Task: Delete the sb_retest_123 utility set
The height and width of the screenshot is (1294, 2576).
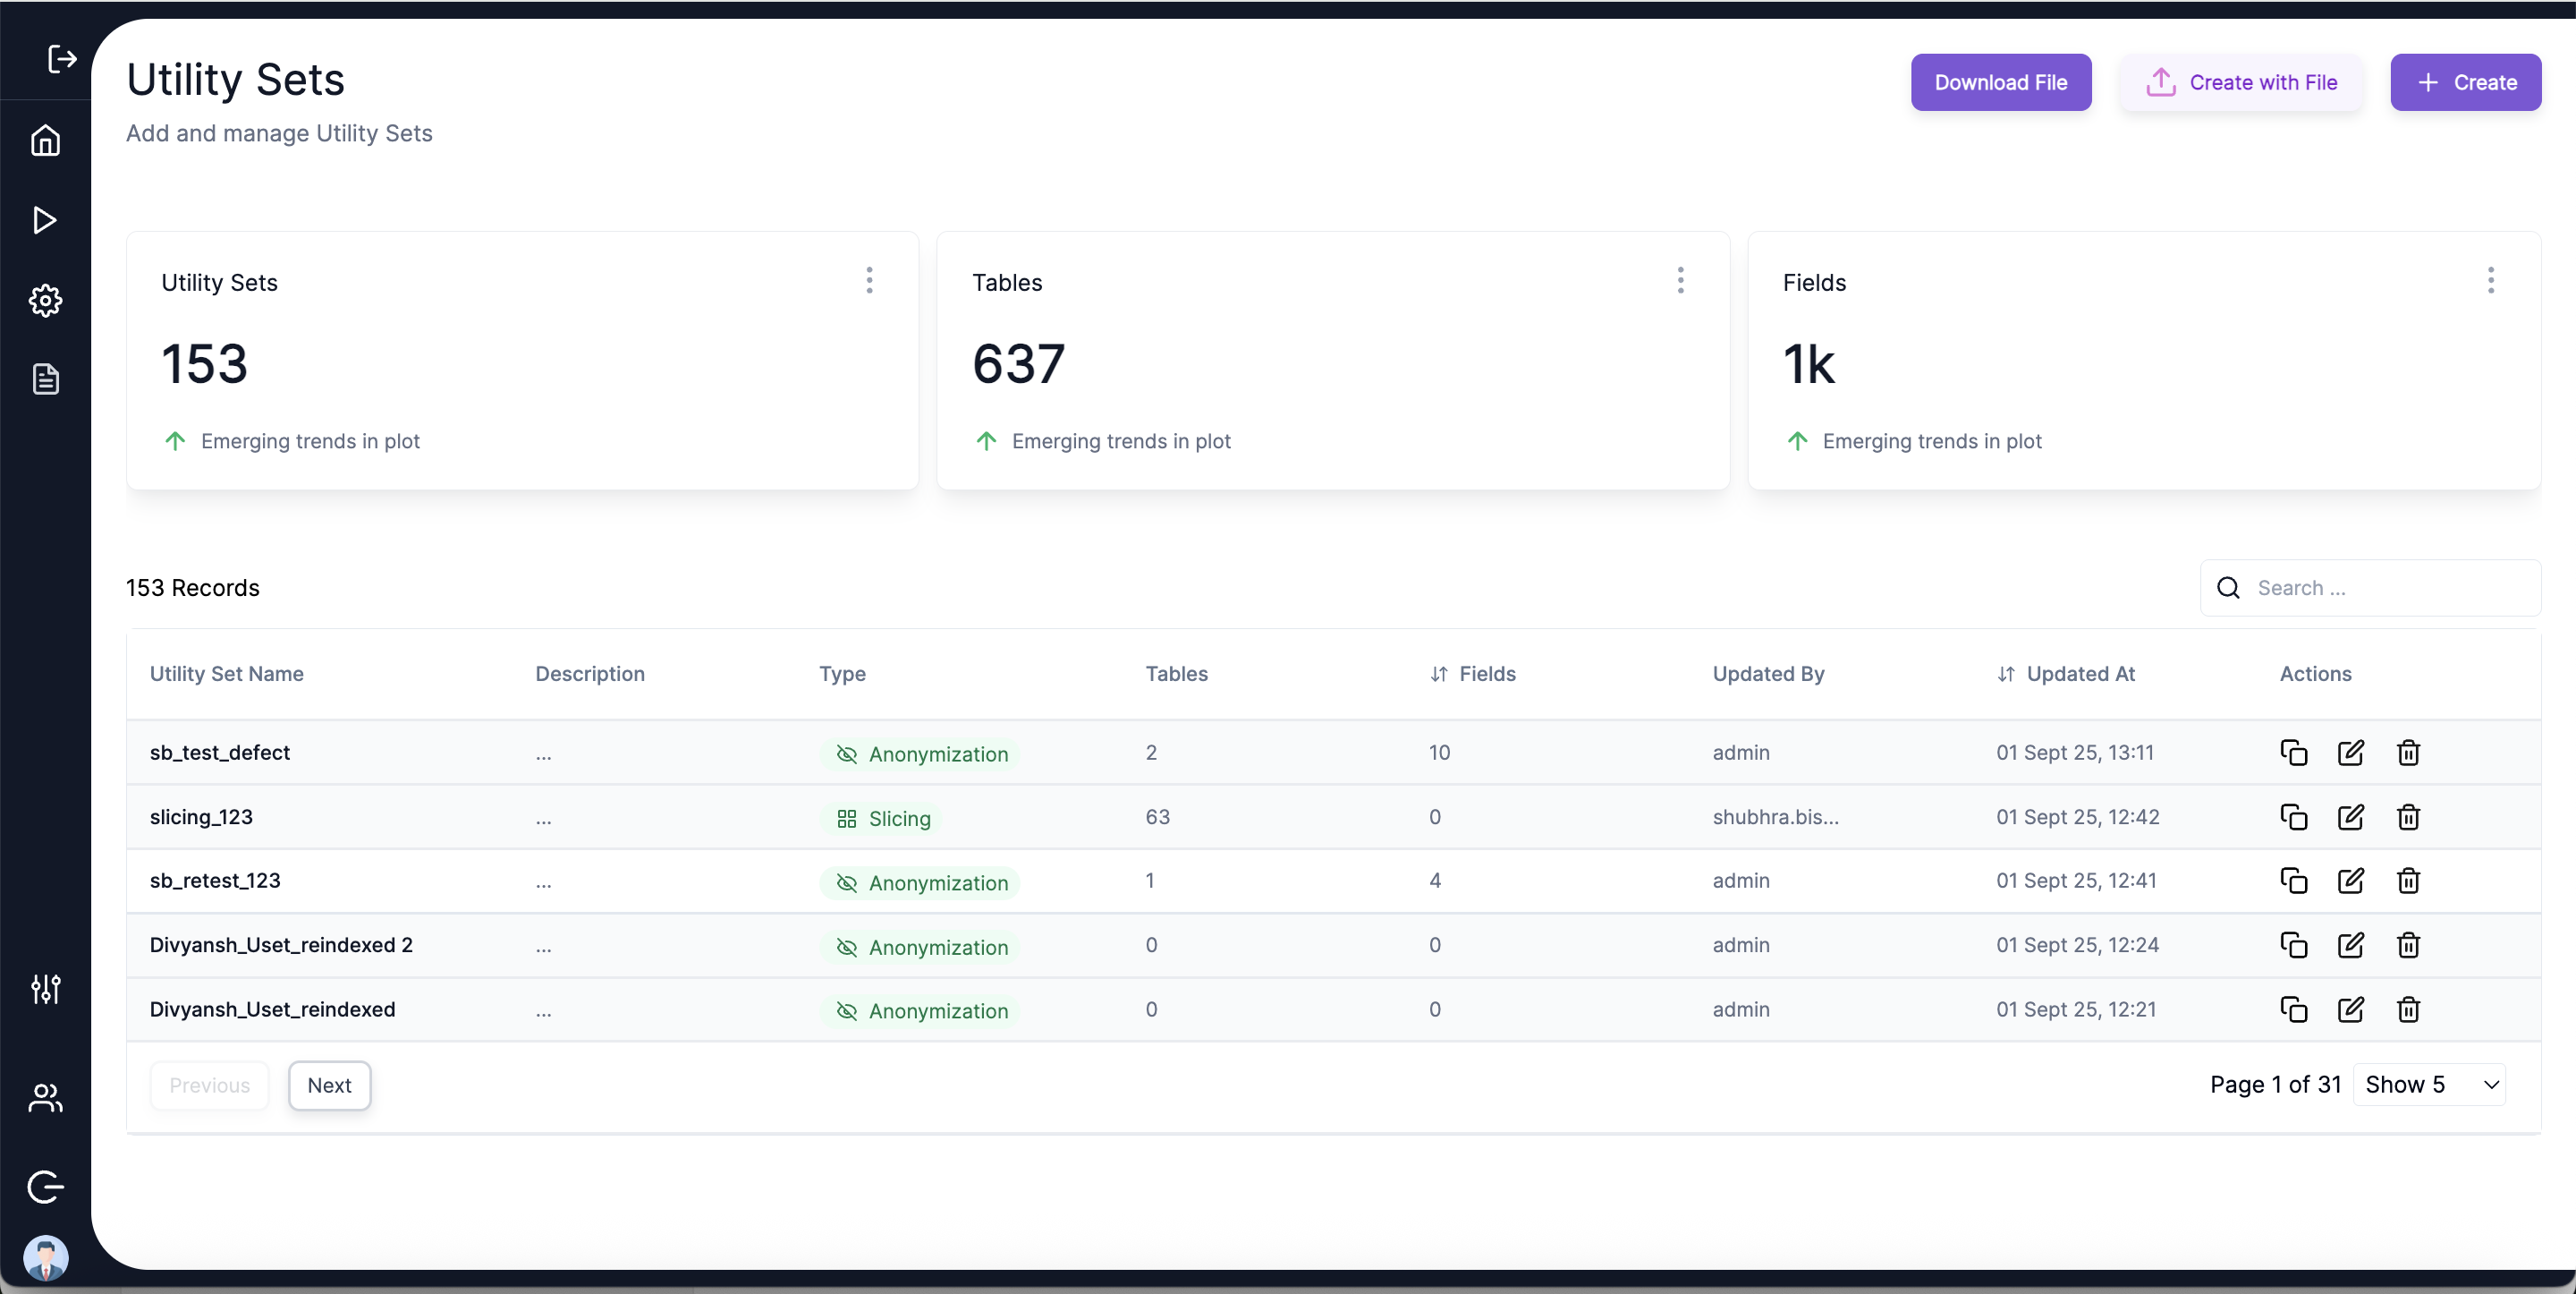Action: 2408,881
